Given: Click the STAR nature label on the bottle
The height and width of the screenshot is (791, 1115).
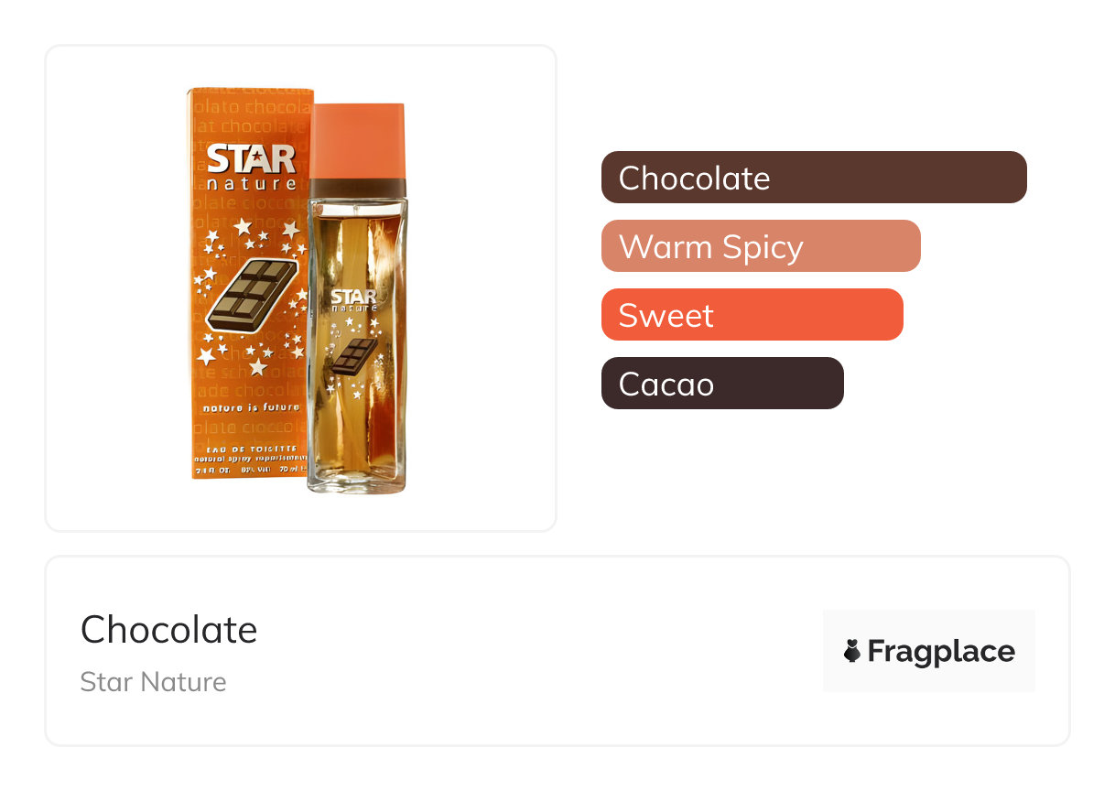Looking at the screenshot, I should coord(353,301).
